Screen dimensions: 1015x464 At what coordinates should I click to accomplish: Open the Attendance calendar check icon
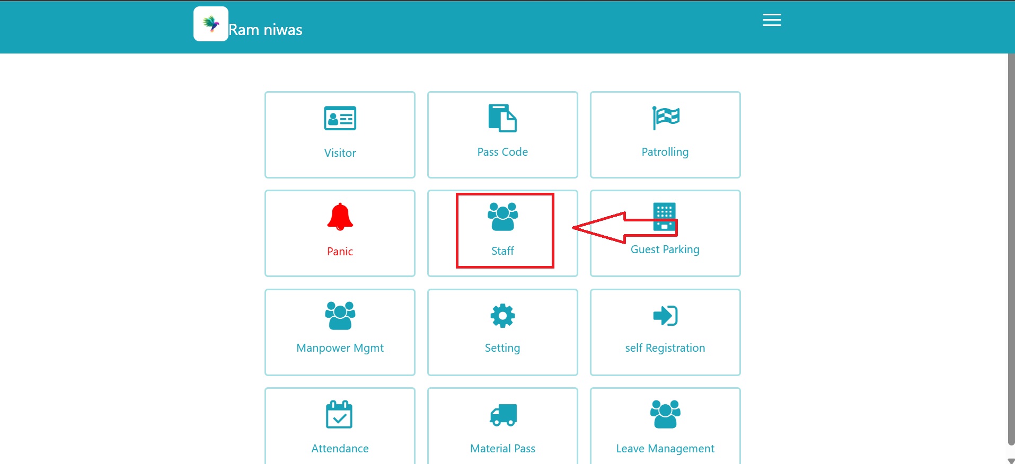click(339, 414)
